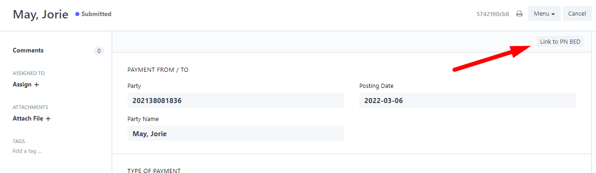The width and height of the screenshot is (596, 173).
Task: Click the Assign plus icon
Action: click(x=36, y=85)
